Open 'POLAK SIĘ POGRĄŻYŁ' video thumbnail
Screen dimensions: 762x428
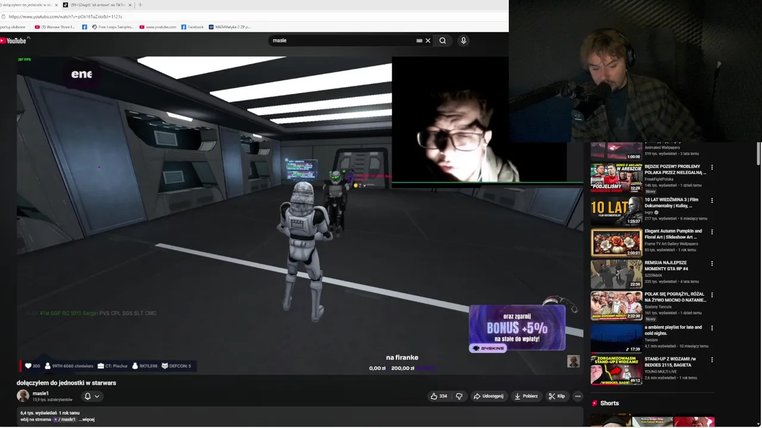[x=616, y=306]
